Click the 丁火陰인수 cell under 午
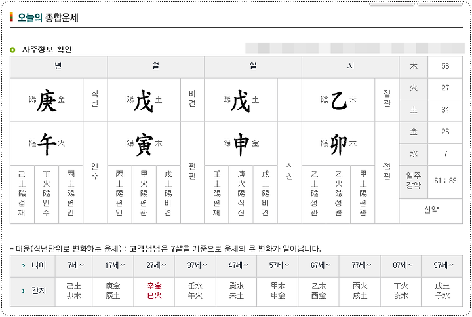The width and height of the screenshot is (472, 317). [x=47, y=194]
